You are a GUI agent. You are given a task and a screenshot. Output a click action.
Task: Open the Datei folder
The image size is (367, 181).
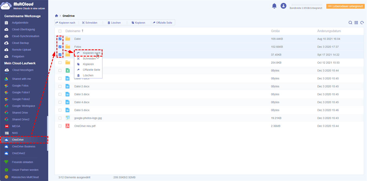[x=77, y=39]
